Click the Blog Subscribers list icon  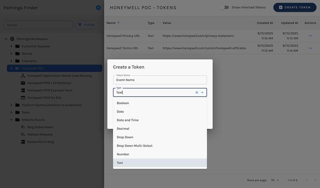(x=23, y=127)
